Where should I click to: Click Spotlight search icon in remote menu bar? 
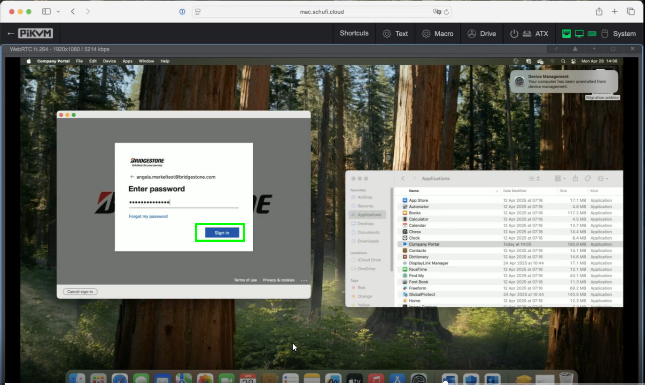pos(563,61)
